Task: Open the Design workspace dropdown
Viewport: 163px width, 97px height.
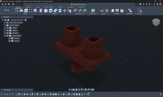Action: 7,10
